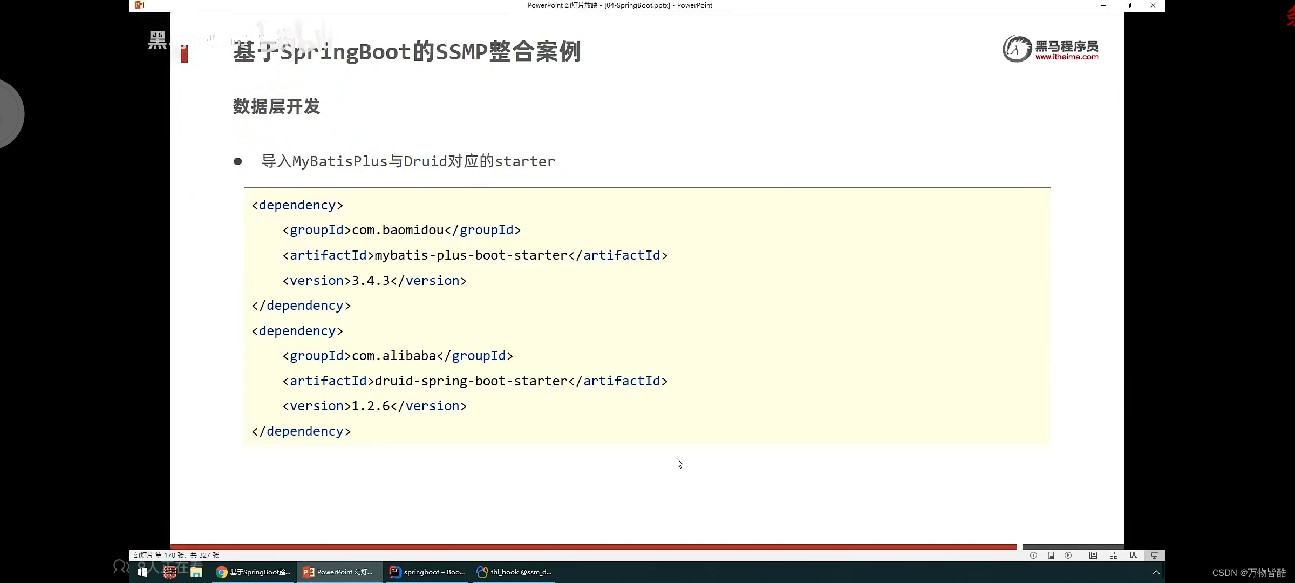Viewport: 1295px width, 583px height.
Task: Open the Windows Start menu
Action: coord(142,572)
